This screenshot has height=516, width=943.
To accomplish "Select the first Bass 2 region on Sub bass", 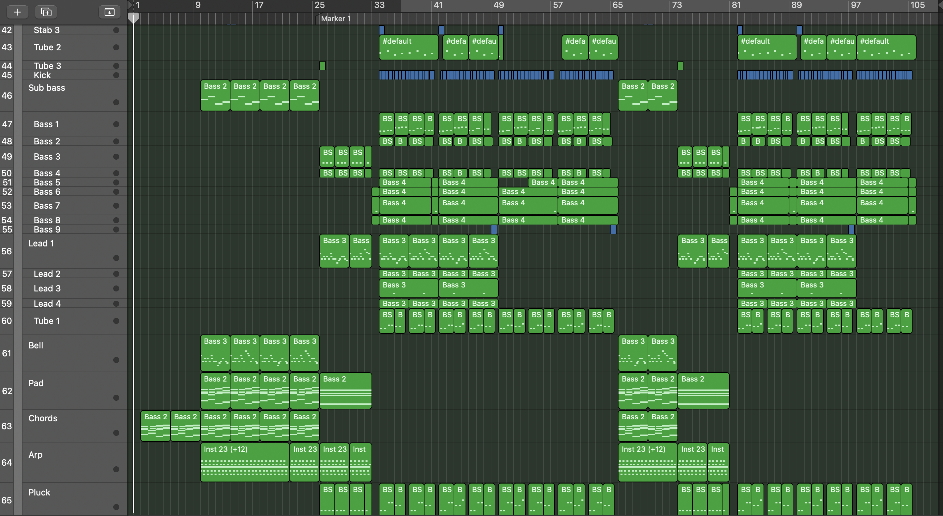I will [215, 95].
